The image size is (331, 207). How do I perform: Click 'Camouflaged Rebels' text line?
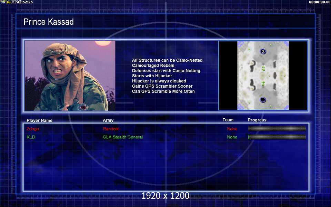(x=153, y=66)
